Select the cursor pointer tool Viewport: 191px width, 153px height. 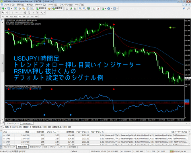coord(3,13)
